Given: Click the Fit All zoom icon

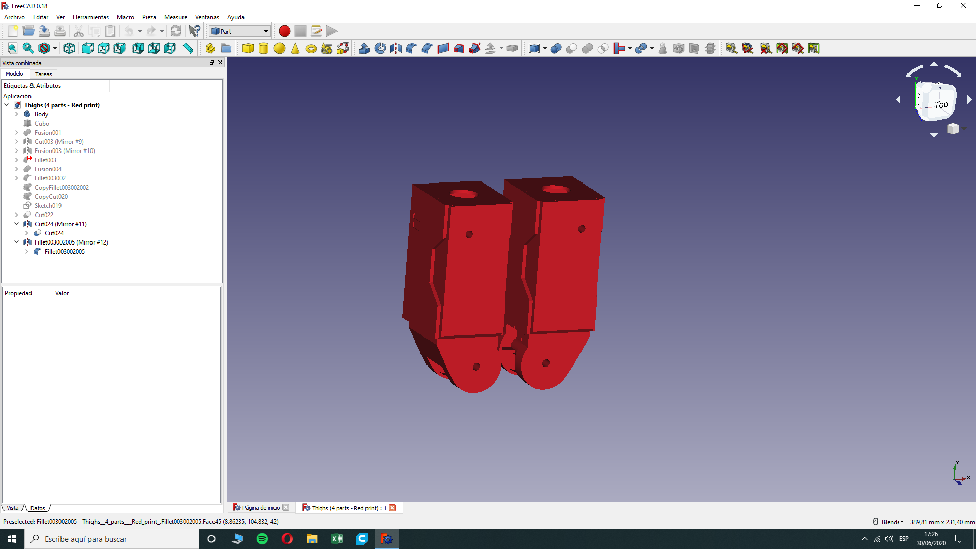Looking at the screenshot, I should pos(12,48).
